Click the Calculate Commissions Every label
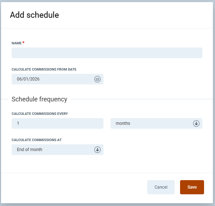The image size is (215, 206). [x=40, y=114]
